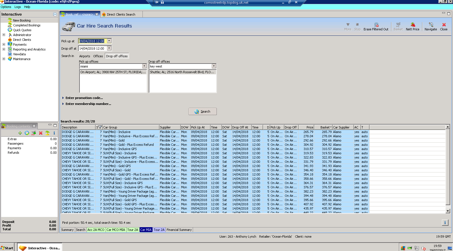453x251 pixels.
Task: Click the cart with green arrow icon
Action: tap(34, 133)
